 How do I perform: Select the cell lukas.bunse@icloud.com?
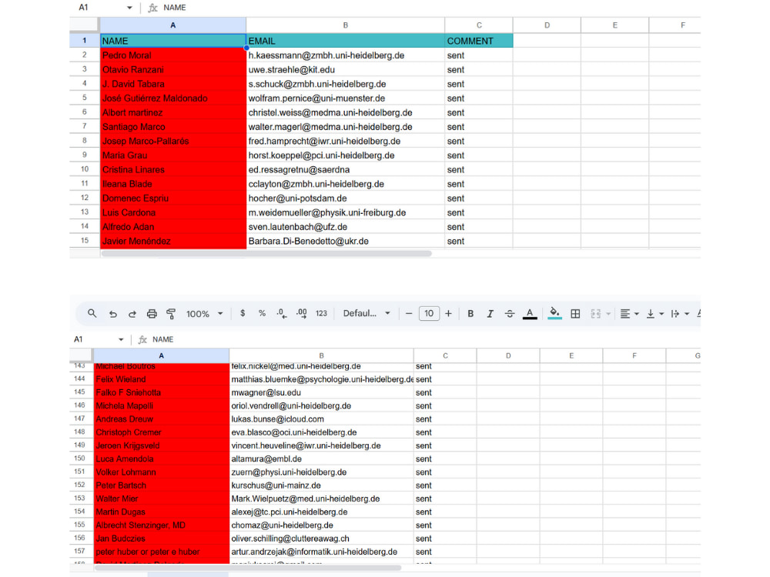[x=321, y=419]
